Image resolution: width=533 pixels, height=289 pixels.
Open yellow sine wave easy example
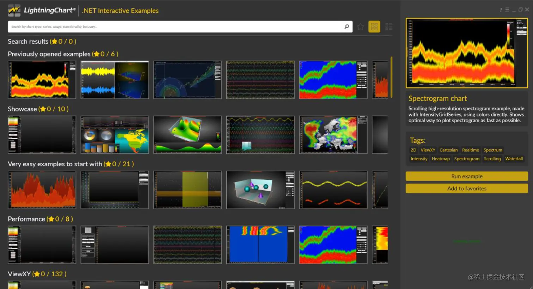333,190
